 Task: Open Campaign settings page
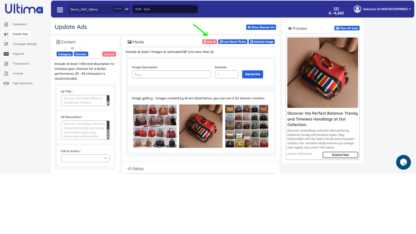point(25,44)
